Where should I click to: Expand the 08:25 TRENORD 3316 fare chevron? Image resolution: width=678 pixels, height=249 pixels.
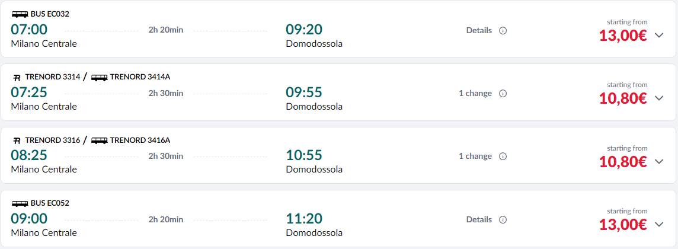pos(659,162)
